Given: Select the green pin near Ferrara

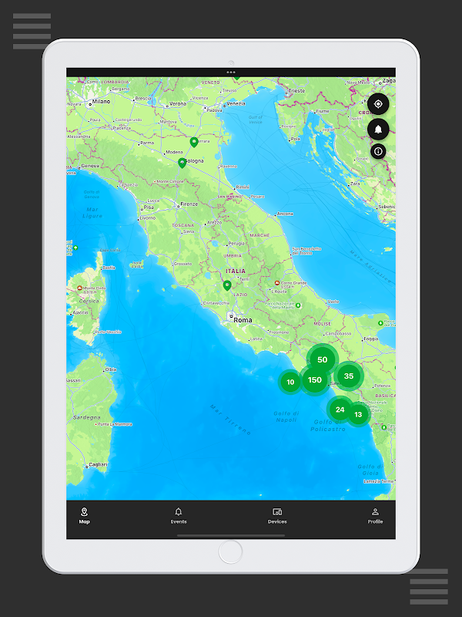Looking at the screenshot, I should click(194, 142).
